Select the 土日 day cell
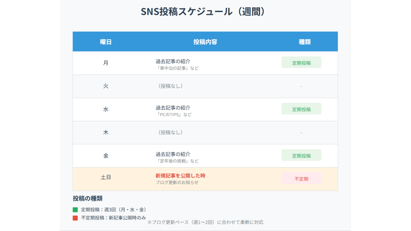Screen dimensions: 411x231 click(106, 177)
